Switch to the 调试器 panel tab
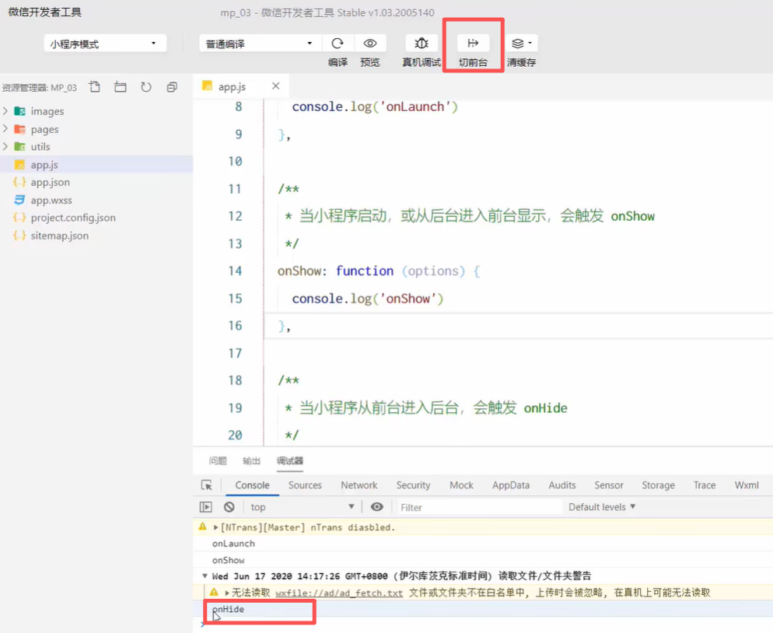Viewport: 773px width, 633px height. pyautogui.click(x=290, y=461)
